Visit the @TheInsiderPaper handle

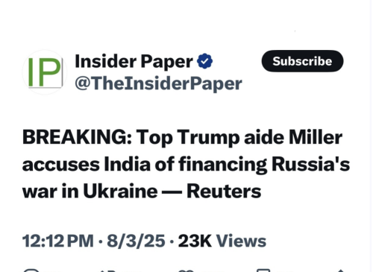click(x=158, y=83)
